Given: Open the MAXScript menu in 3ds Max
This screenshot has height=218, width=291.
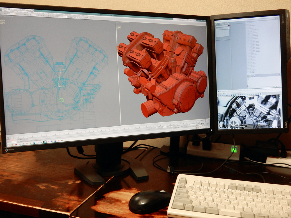Looking at the screenshot, I should pyautogui.click(x=85, y=15).
